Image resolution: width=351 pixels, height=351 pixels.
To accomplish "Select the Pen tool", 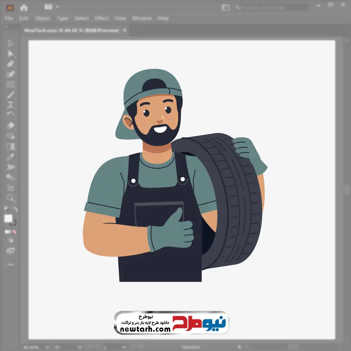I will click(11, 64).
